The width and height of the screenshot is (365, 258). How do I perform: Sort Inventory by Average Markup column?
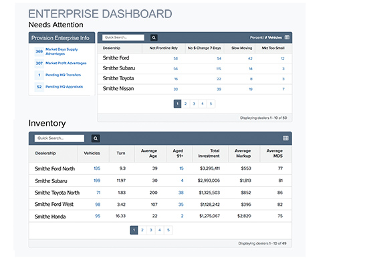pos(243,153)
